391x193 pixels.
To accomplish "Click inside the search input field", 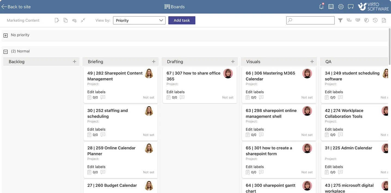I will (x=310, y=20).
